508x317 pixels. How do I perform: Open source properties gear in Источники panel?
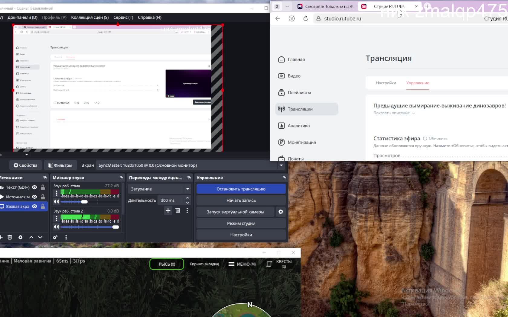[20, 237]
